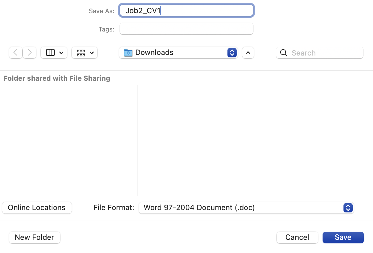Image resolution: width=373 pixels, height=253 pixels.
Task: Click the Online Locations button
Action: point(37,208)
